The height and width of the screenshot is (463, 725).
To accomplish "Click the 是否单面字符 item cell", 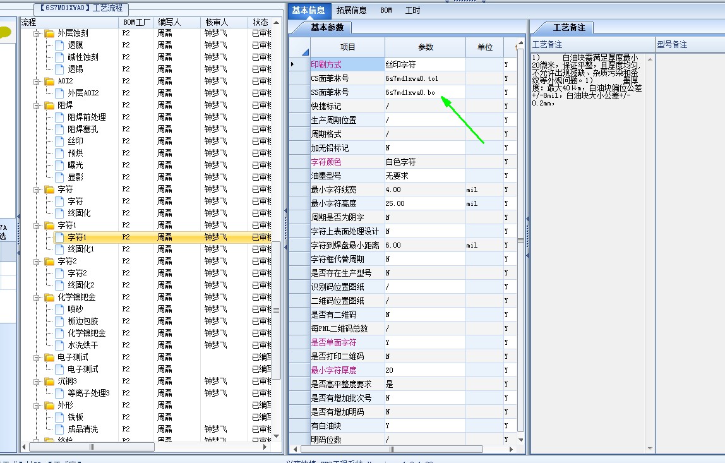I will 347,342.
